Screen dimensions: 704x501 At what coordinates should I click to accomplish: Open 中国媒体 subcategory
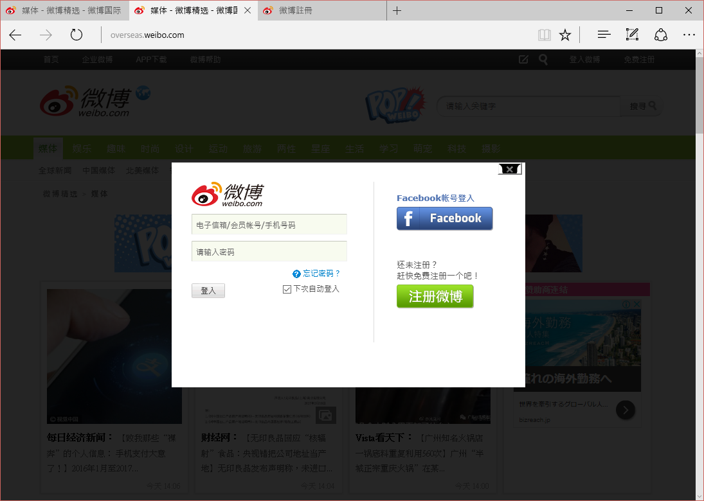(99, 170)
